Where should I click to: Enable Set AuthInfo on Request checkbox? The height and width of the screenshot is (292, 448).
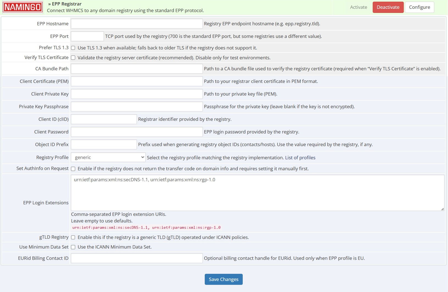pos(73,169)
